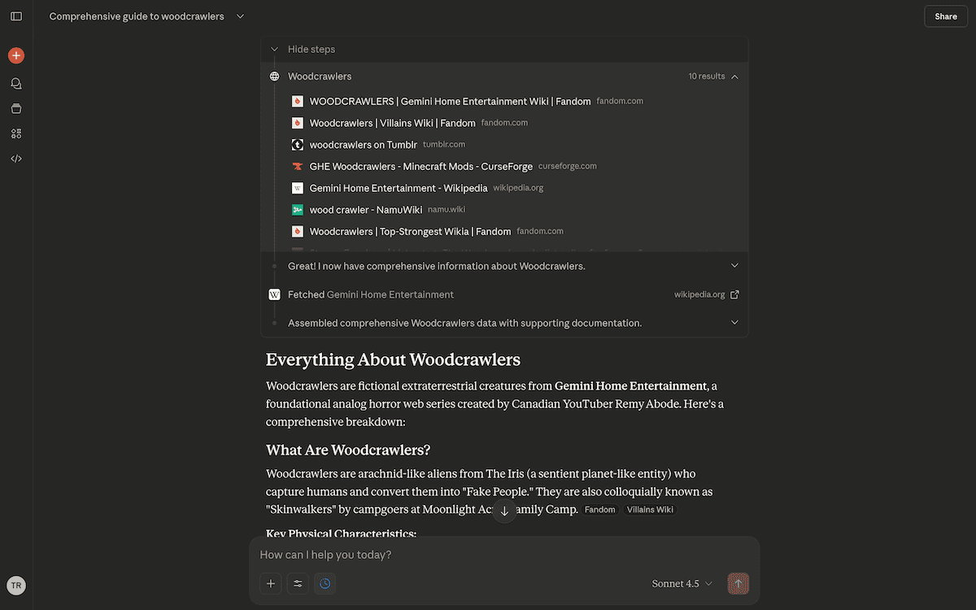This screenshot has width=976, height=610.
Task: Open the Sonnet 4.5 model selector
Action: coord(682,583)
